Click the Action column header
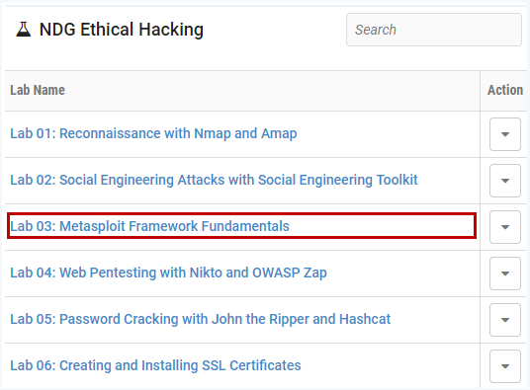The height and width of the screenshot is (390, 530). tap(505, 90)
